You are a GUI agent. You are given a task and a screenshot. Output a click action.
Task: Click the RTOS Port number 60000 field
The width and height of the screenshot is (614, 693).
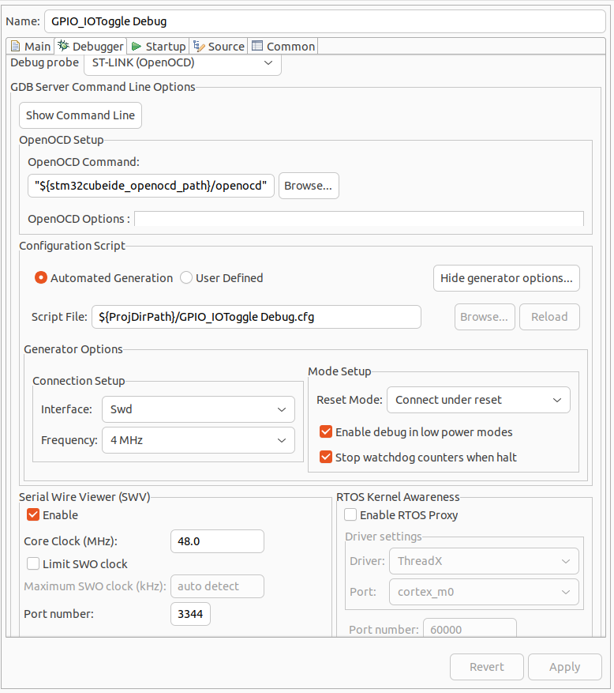pos(470,628)
